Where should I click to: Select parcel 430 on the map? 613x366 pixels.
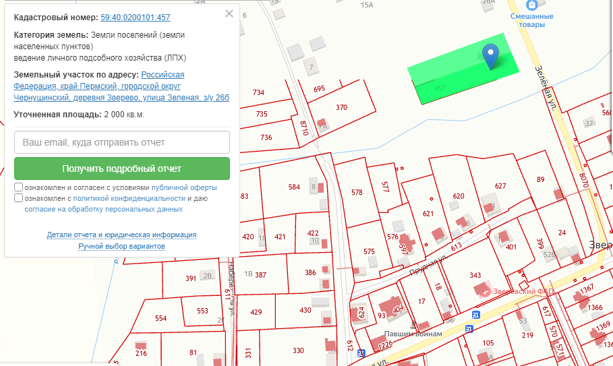tap(305, 310)
